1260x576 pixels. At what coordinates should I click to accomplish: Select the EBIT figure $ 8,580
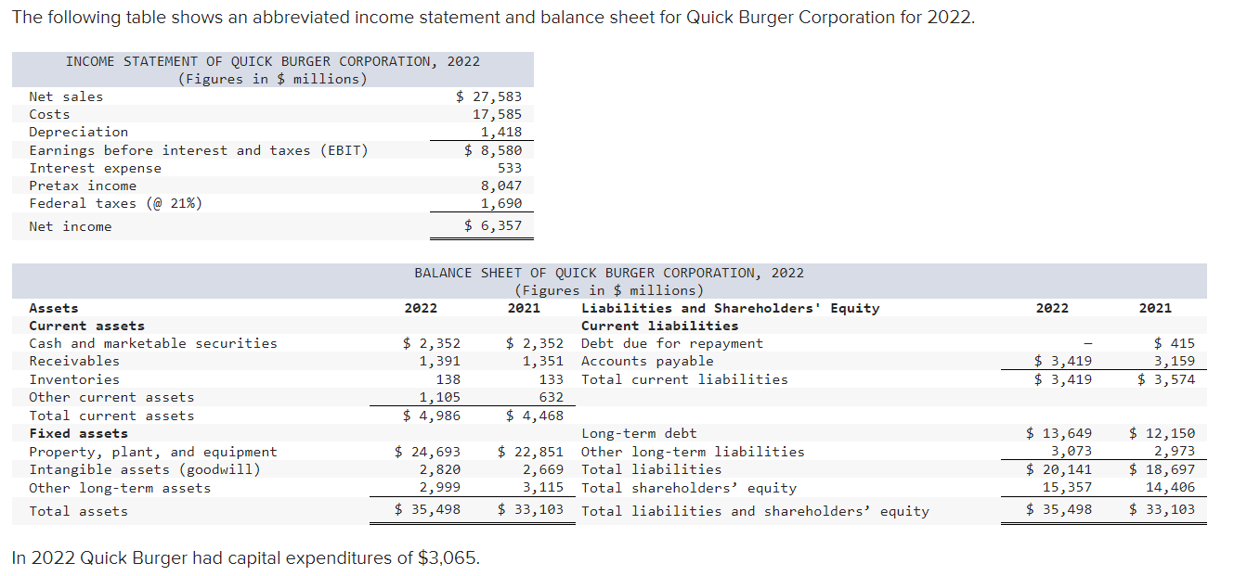pyautogui.click(x=493, y=149)
